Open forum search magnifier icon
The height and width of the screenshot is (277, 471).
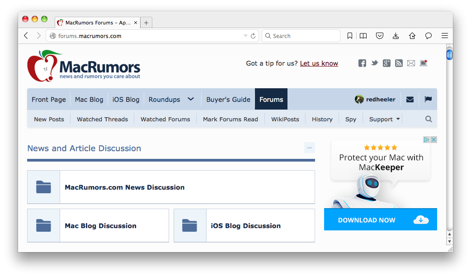pos(429,119)
